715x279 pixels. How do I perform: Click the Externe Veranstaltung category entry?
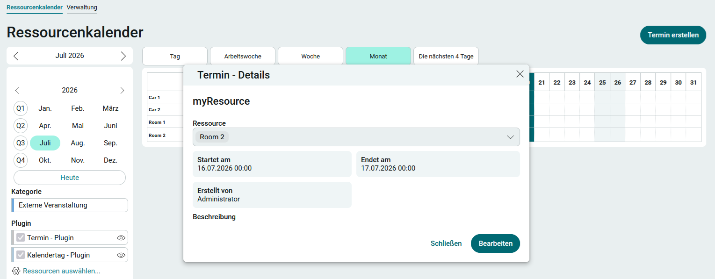coord(70,205)
